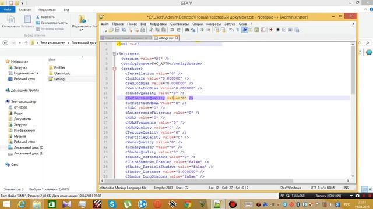Redo the edit via toolbar
The height and width of the screenshot is (209, 373).
178,30
